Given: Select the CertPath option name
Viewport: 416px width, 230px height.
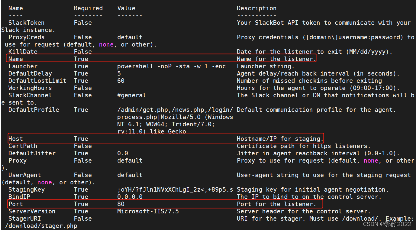Looking at the screenshot, I should [23, 146].
